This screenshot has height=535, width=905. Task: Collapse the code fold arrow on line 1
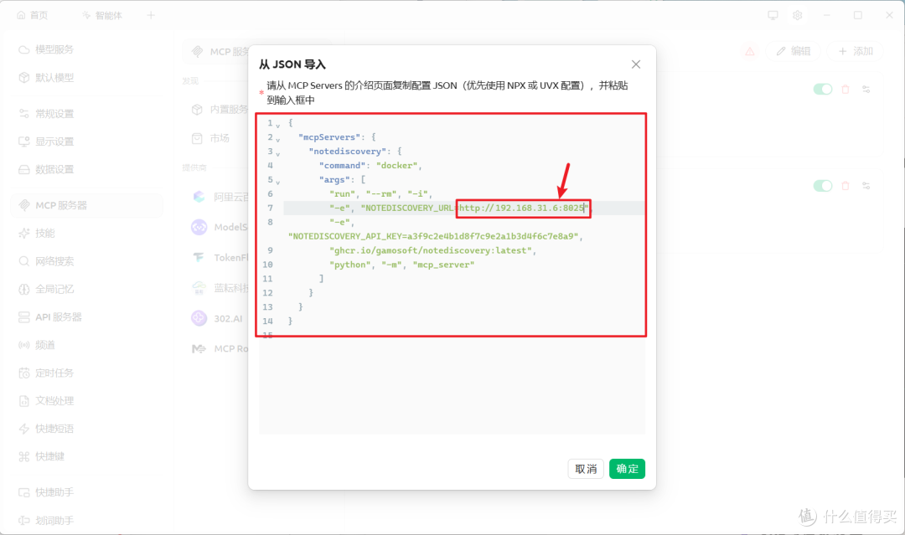(277, 125)
